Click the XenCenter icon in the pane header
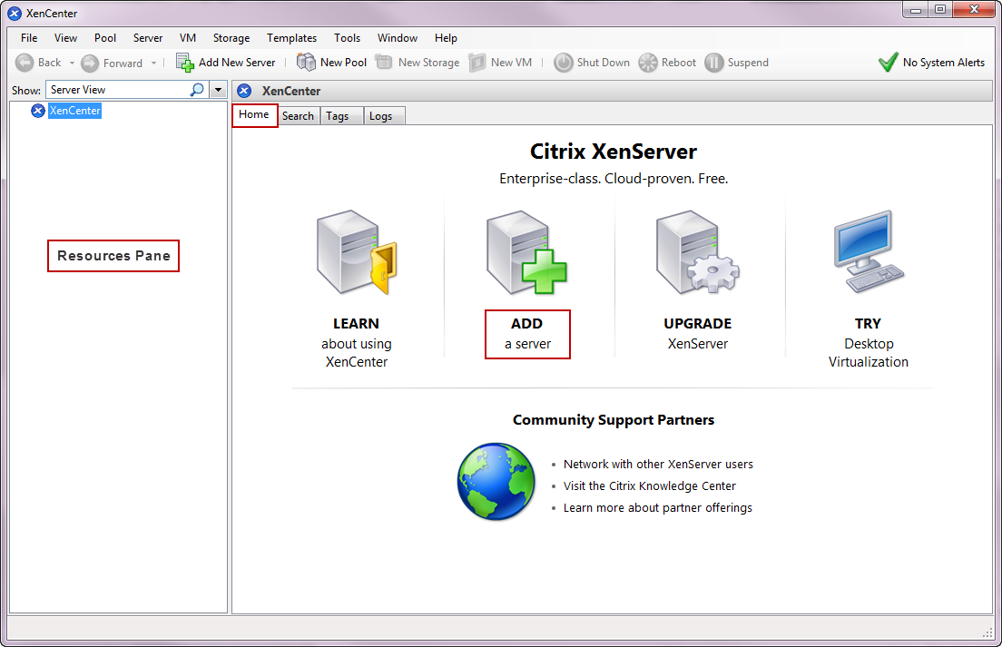Image resolution: width=1002 pixels, height=647 pixels. (244, 91)
